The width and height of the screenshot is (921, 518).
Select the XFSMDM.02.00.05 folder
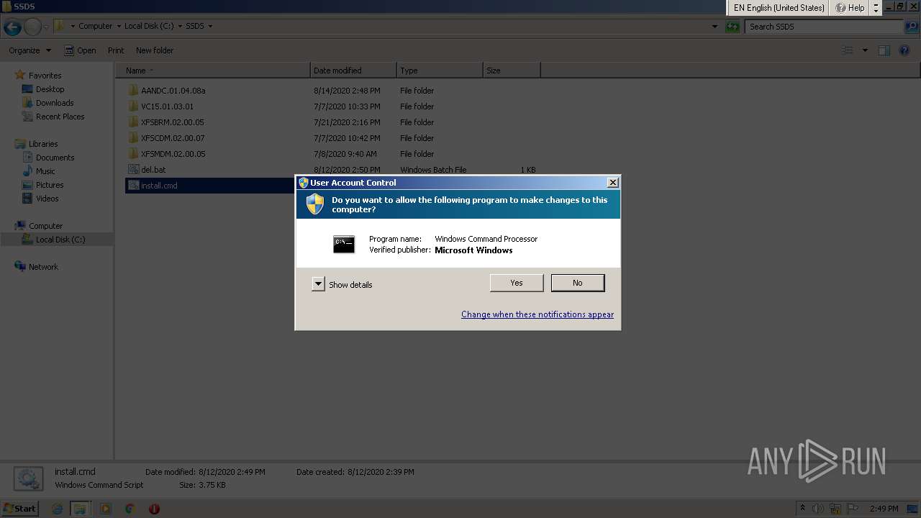(173, 154)
